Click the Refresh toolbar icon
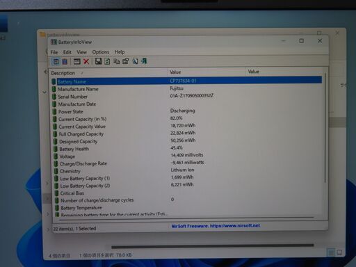This screenshot has height=267, width=356. pyautogui.click(x=107, y=61)
